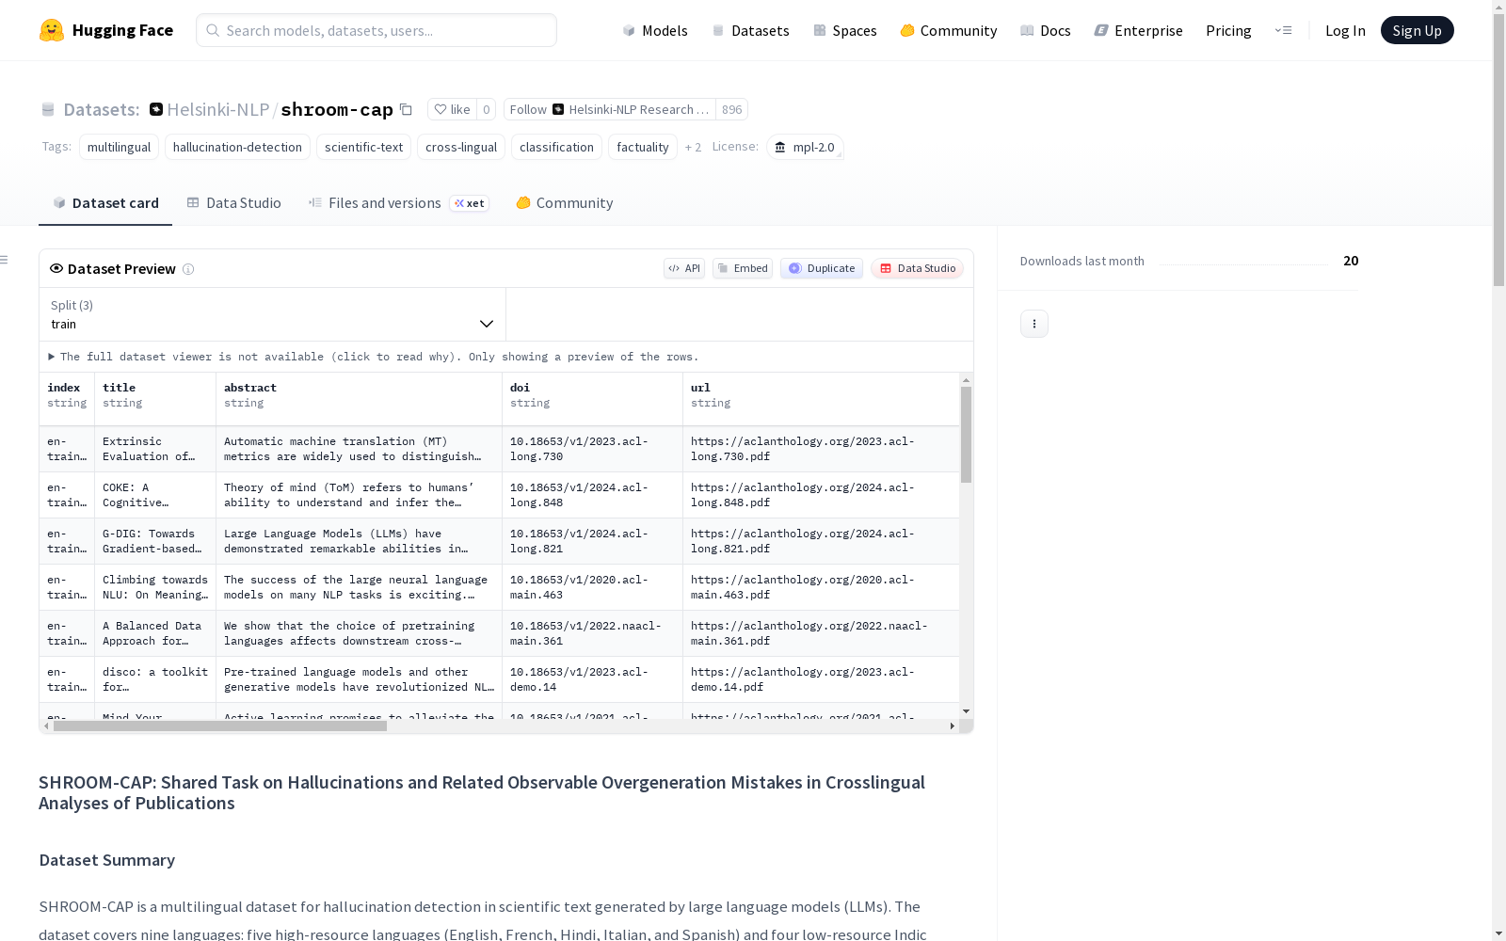Click the like count 0
This screenshot has width=1506, height=941.
[x=486, y=109]
